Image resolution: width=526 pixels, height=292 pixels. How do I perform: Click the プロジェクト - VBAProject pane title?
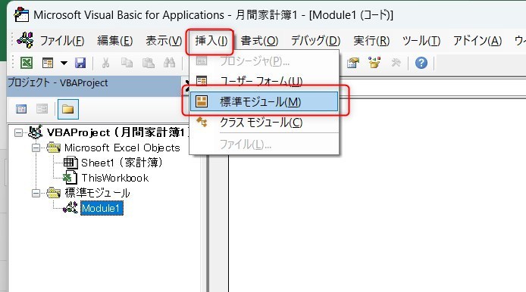(58, 82)
